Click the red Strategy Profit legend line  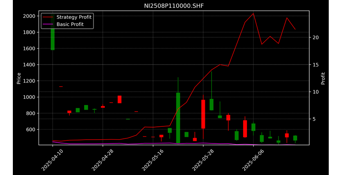pyautogui.click(x=48, y=17)
